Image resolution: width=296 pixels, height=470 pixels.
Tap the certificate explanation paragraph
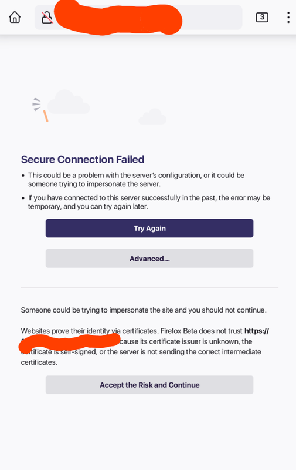coord(145,347)
